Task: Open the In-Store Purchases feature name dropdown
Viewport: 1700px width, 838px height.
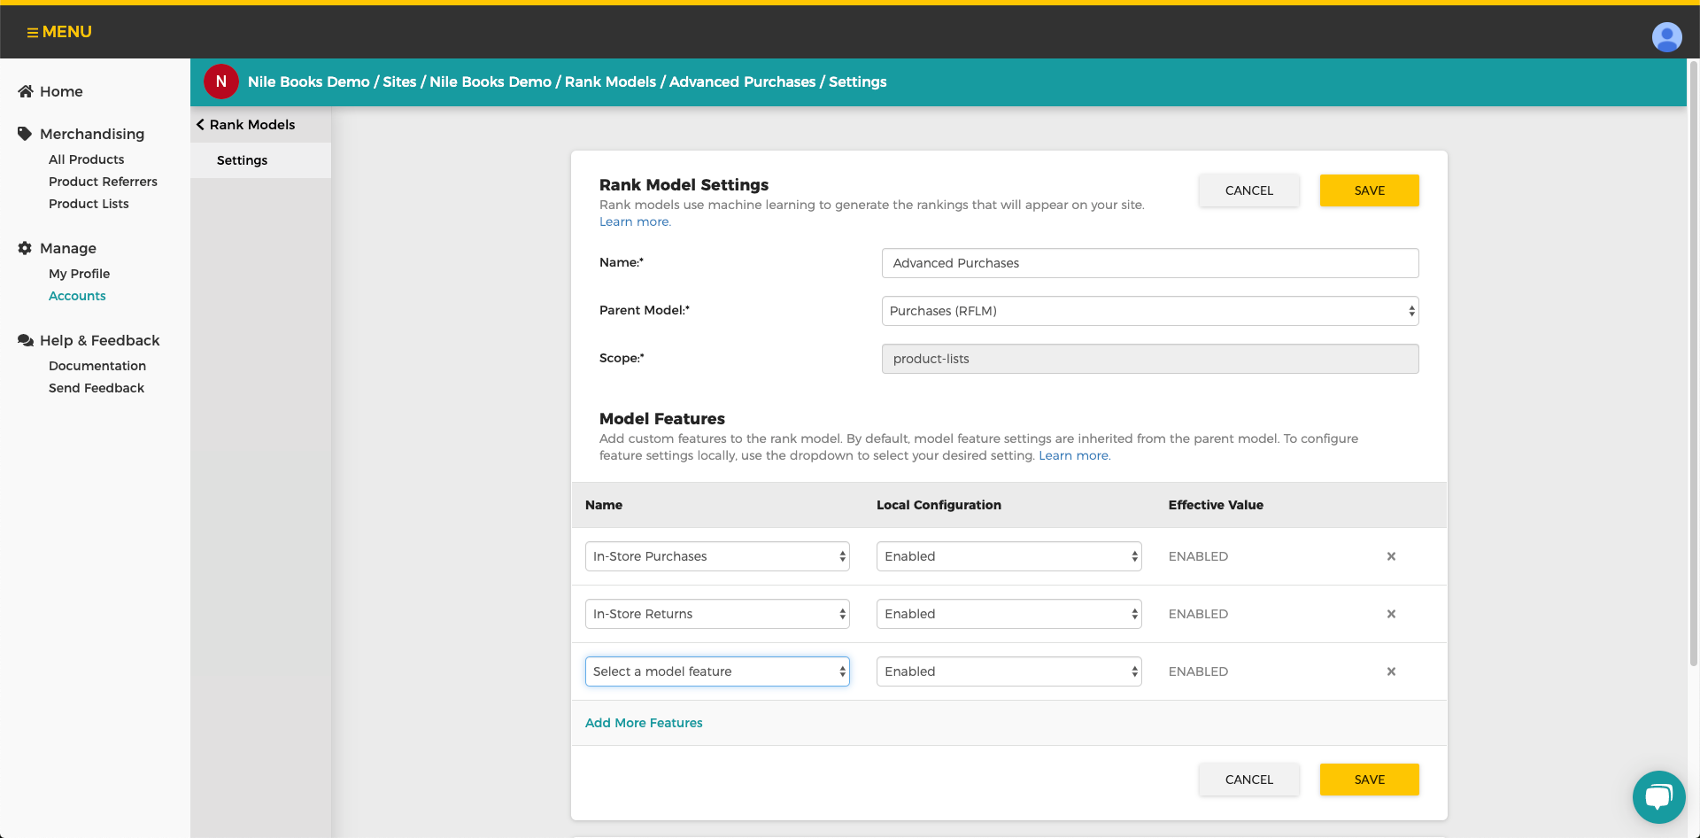Action: (717, 556)
